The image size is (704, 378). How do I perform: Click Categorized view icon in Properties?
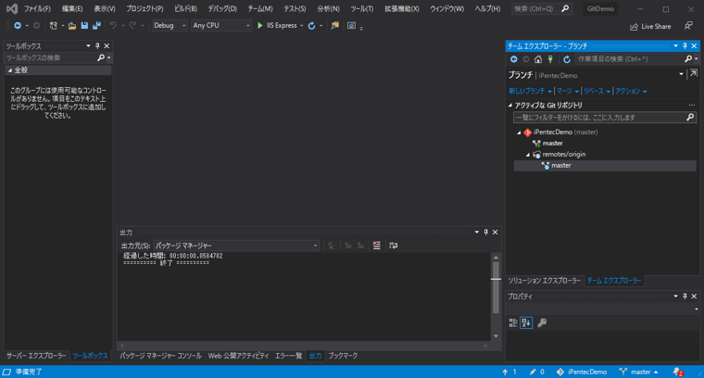pyautogui.click(x=513, y=322)
